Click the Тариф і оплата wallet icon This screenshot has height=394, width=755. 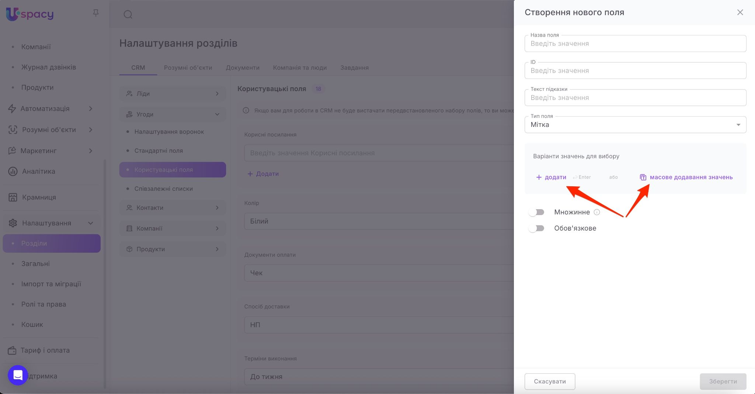tap(12, 350)
